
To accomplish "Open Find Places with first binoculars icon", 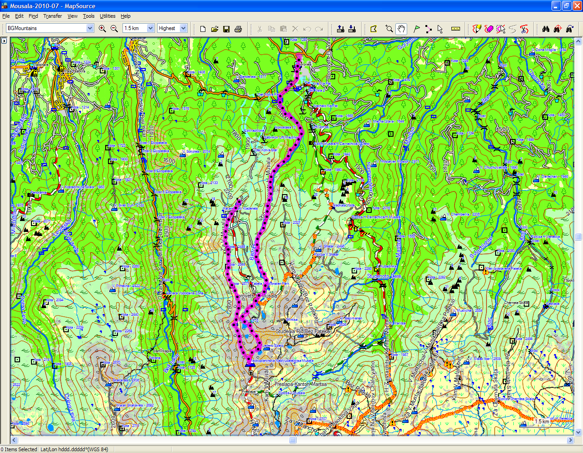I will tap(546, 29).
